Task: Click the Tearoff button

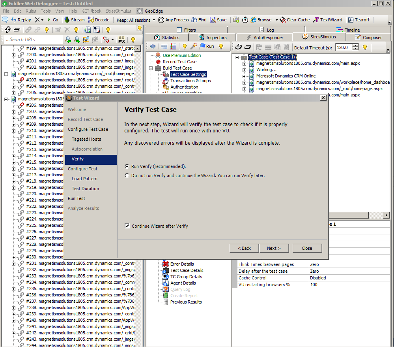Action: click(x=359, y=20)
